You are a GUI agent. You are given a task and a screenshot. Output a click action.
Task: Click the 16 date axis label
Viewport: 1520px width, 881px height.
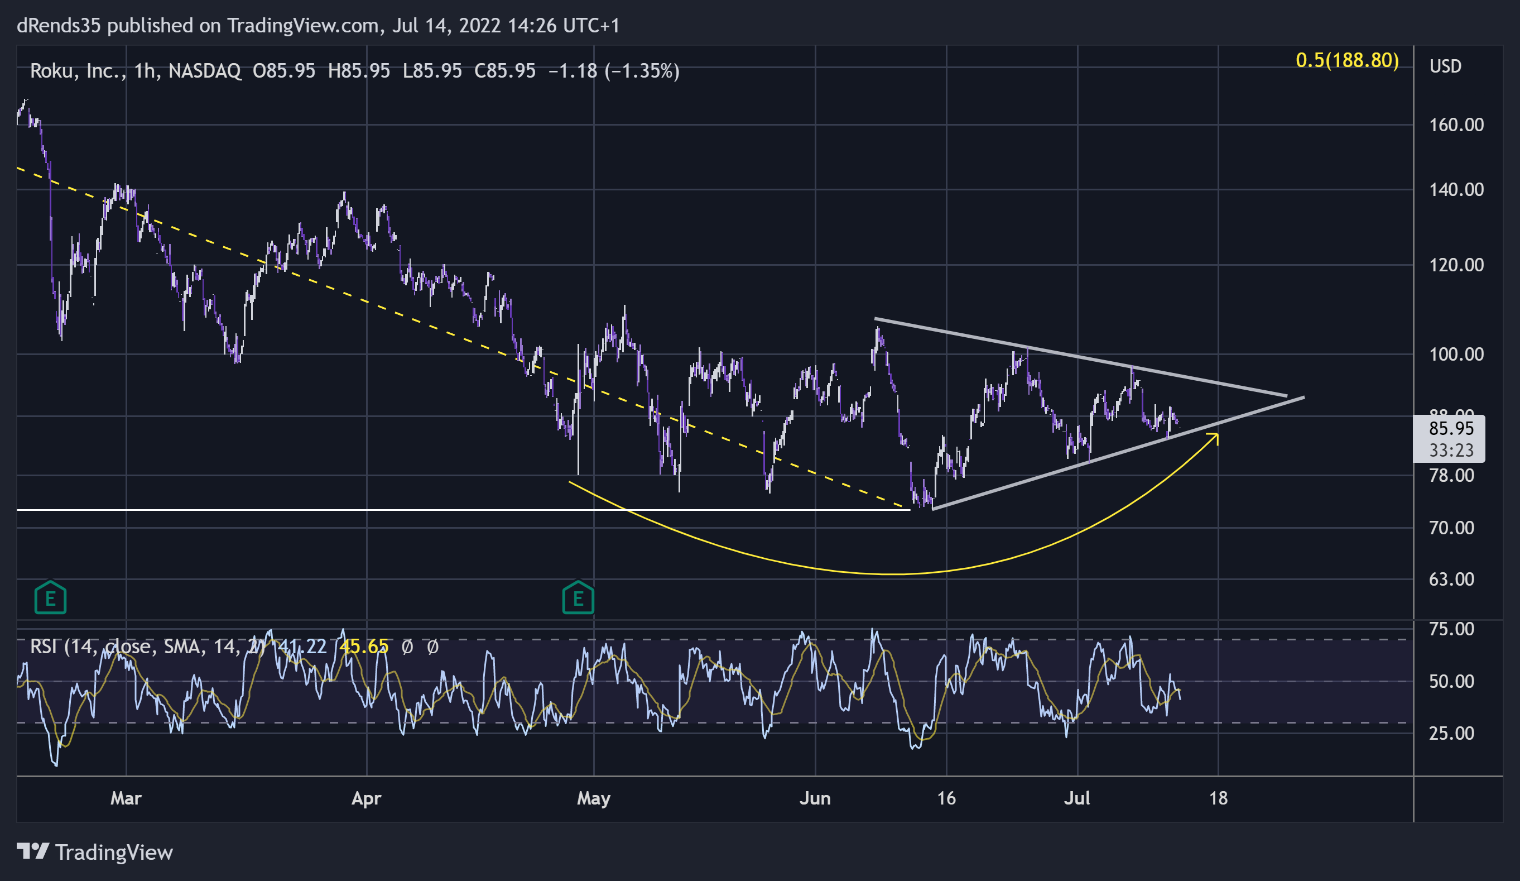[x=946, y=798]
